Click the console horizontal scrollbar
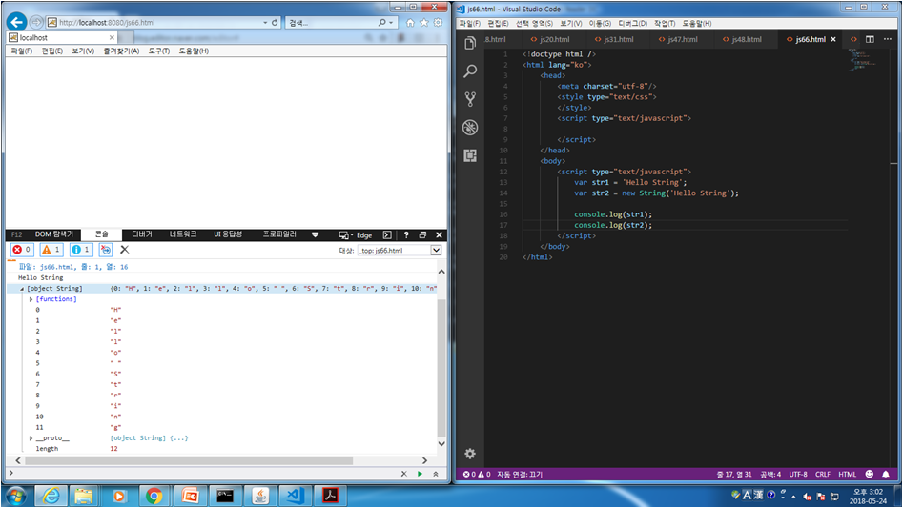Image resolution: width=903 pixels, height=508 pixels. point(189,461)
